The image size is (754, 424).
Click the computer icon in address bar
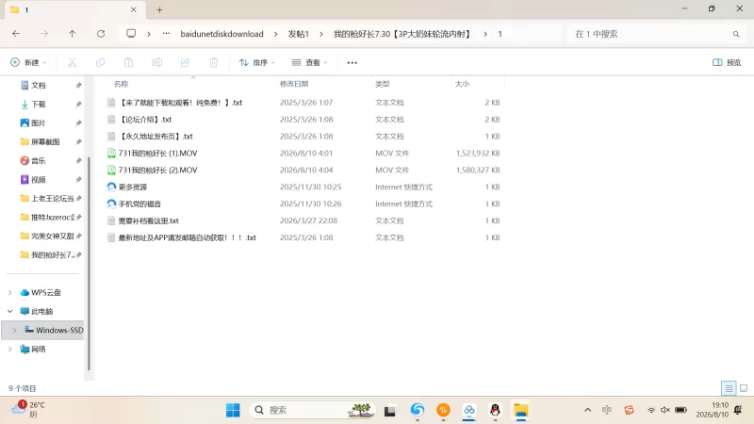(131, 34)
